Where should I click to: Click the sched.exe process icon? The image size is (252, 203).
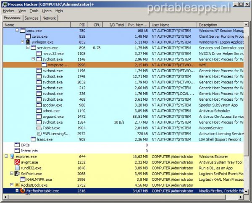pos(39,111)
